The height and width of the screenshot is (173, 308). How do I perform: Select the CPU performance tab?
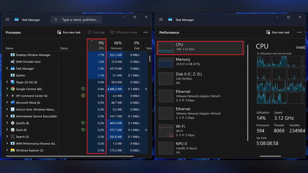tap(200, 48)
